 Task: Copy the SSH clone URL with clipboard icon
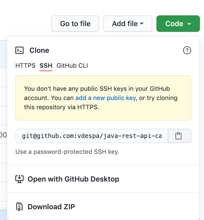[179, 136]
